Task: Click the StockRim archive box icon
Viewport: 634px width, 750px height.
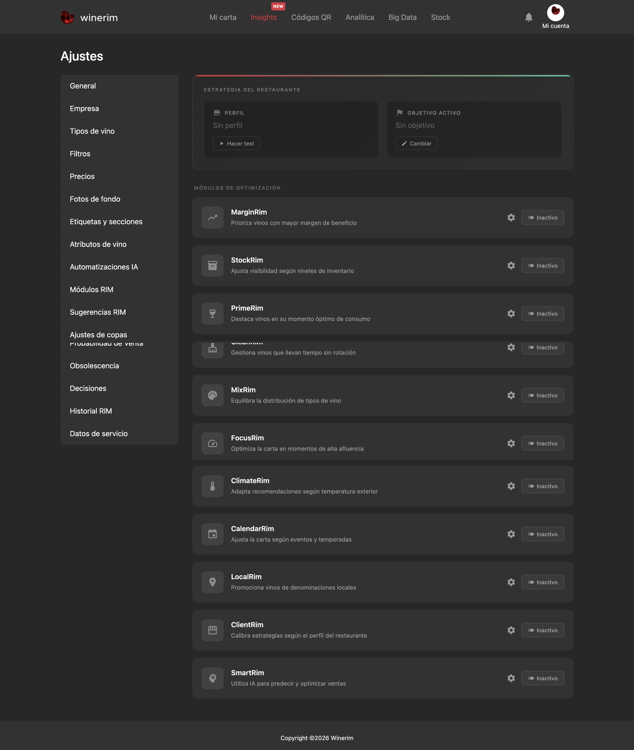Action: point(213,266)
